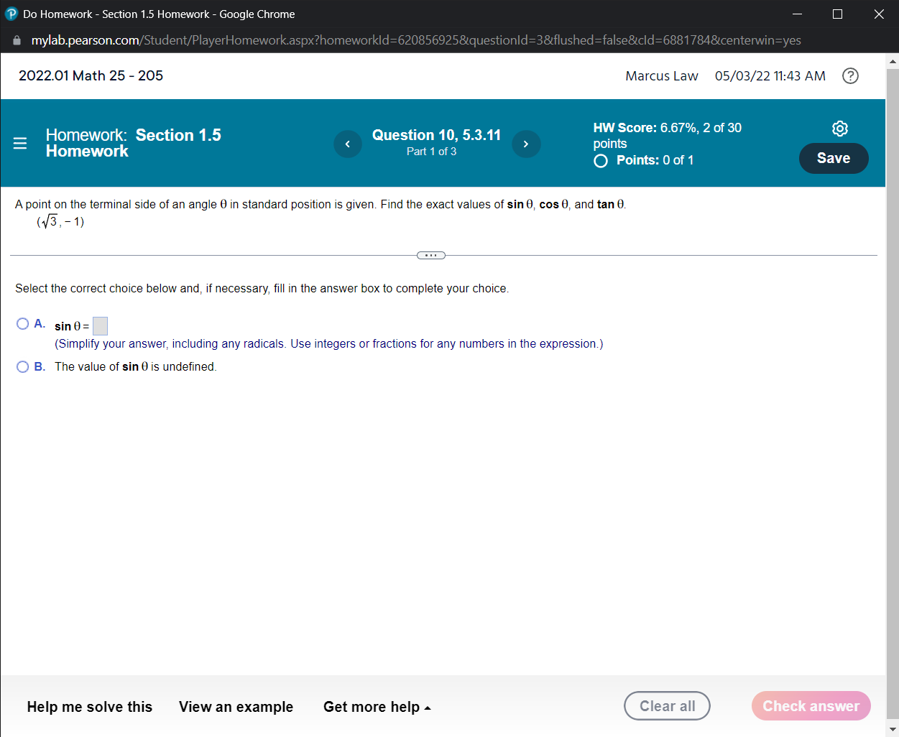This screenshot has width=899, height=737.
Task: Click the Save button
Action: 834,158
